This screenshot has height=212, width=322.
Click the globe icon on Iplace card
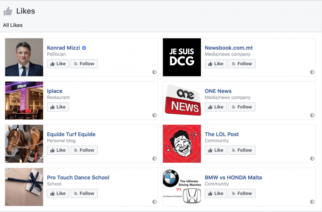(154, 115)
